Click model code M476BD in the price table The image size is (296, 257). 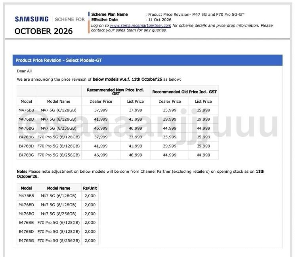[26, 119]
